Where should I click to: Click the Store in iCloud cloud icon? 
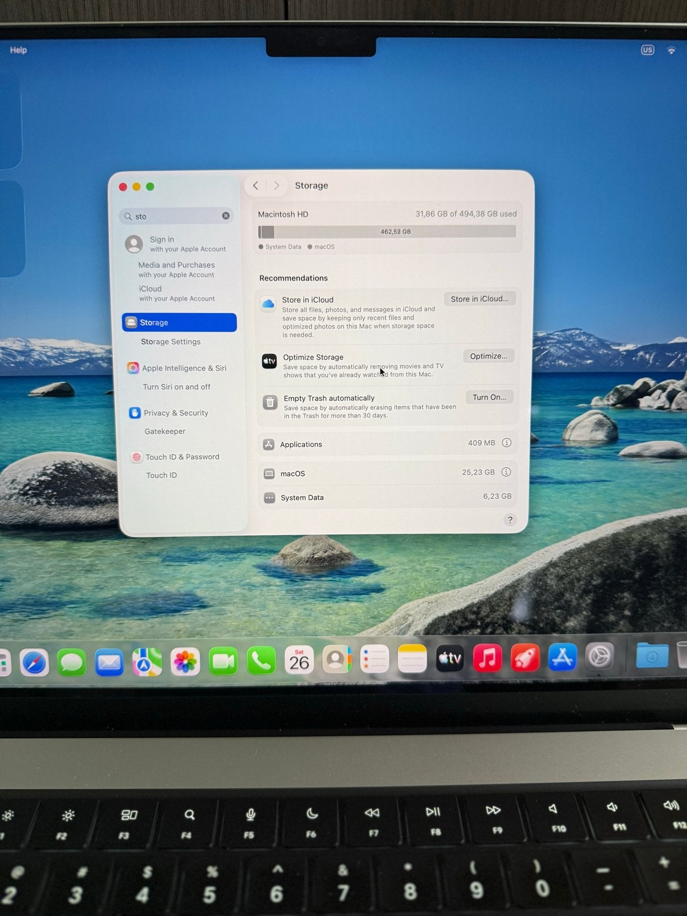pyautogui.click(x=268, y=304)
